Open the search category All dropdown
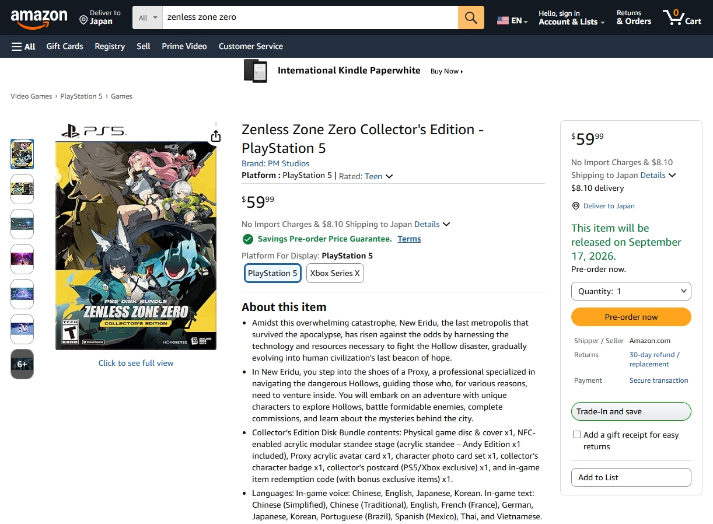Screen dimensions: 713x524 (148, 18)
